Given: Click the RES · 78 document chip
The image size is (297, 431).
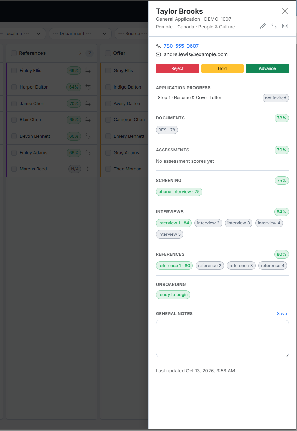Looking at the screenshot, I should 167,130.
